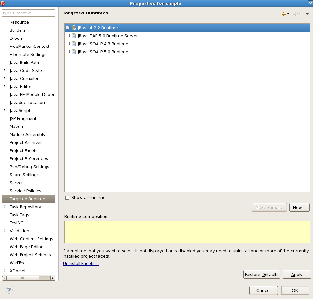
Task: Click the Eclipse app icon in title bar
Action: (x=3, y=3)
